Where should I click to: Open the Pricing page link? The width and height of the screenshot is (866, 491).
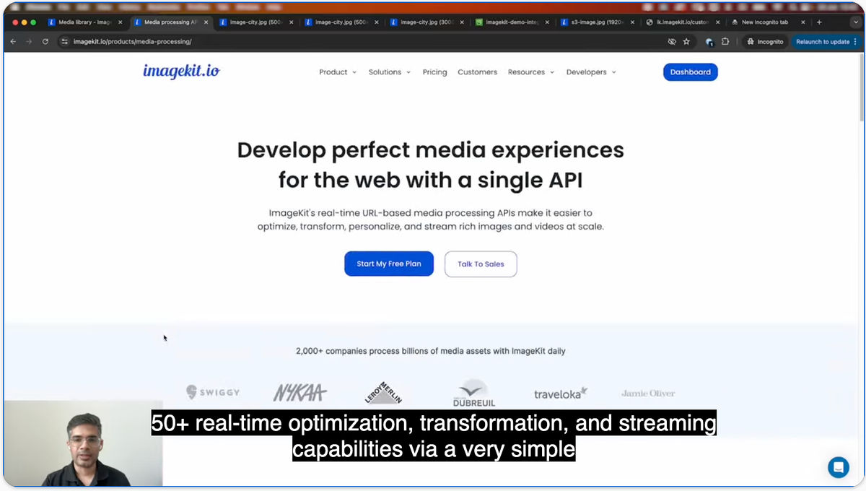[x=434, y=72]
